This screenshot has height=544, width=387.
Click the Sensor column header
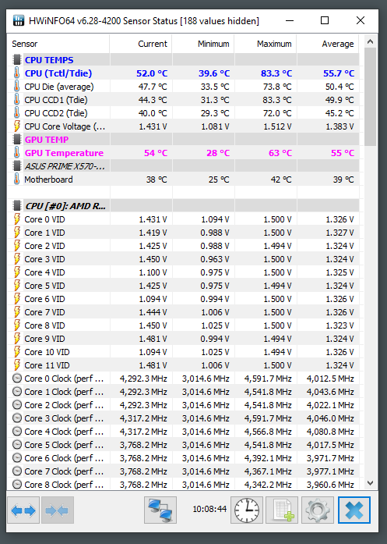pos(58,44)
